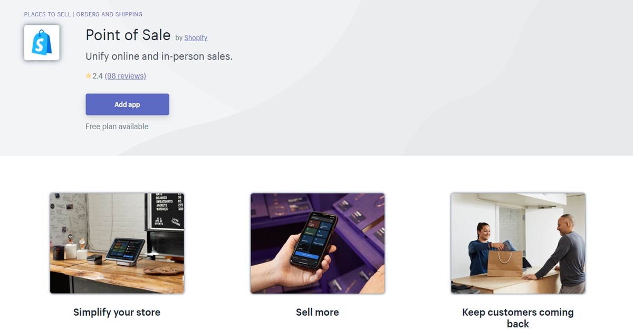Image resolution: width=633 pixels, height=329 pixels.
Task: Click the Keep customers coming back heading
Action: [517, 318]
